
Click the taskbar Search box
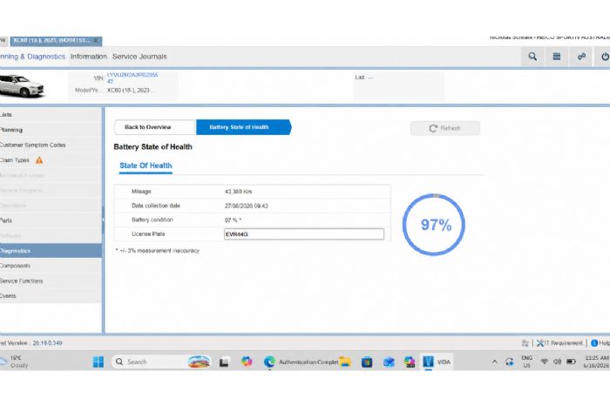point(161,362)
